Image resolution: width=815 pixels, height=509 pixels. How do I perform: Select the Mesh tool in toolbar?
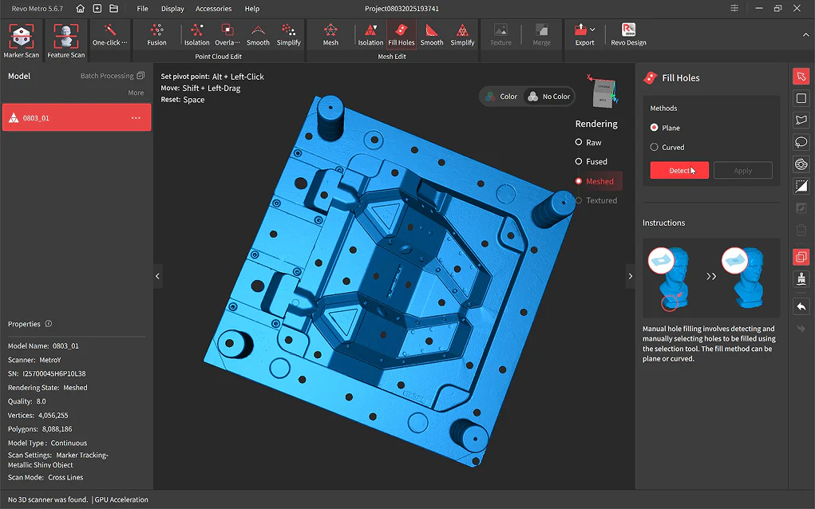tap(330, 34)
